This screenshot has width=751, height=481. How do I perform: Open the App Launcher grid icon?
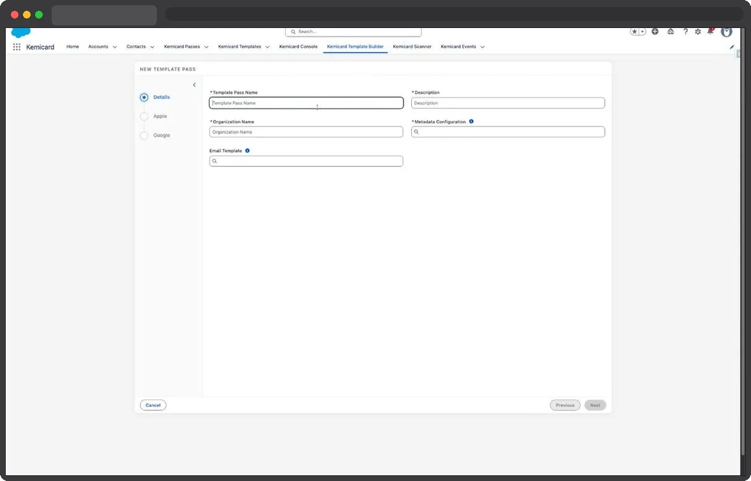click(17, 47)
